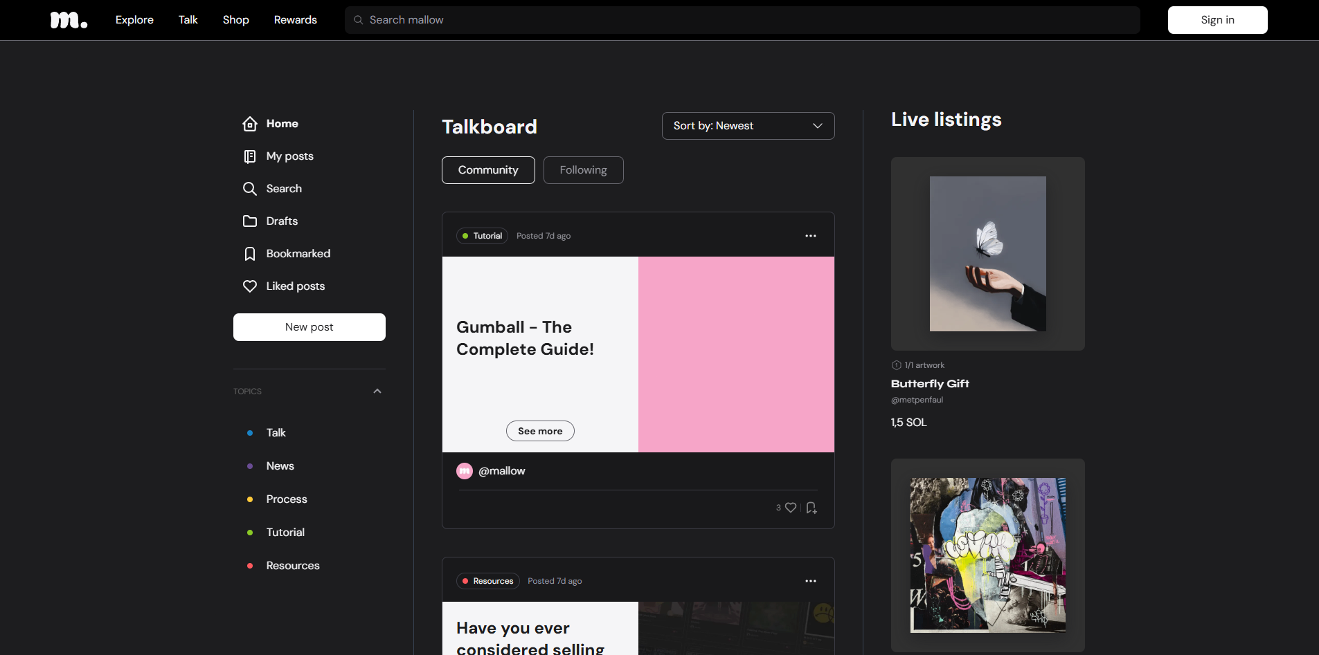The width and height of the screenshot is (1319, 655).
Task: Select the Community tab
Action: 488,170
